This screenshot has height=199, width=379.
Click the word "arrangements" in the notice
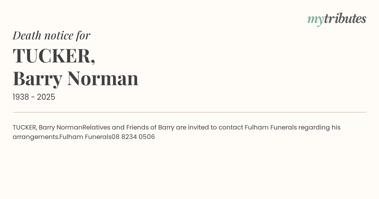pos(36,137)
